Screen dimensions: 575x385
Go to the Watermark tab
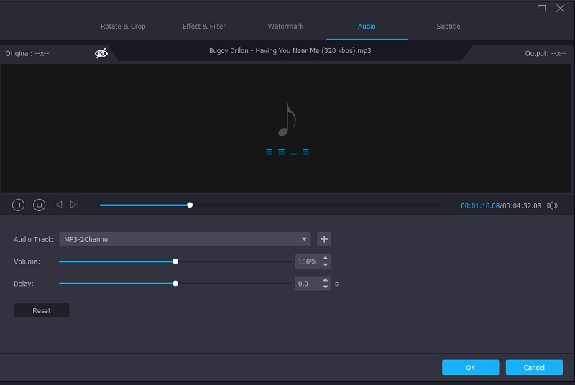(x=285, y=27)
